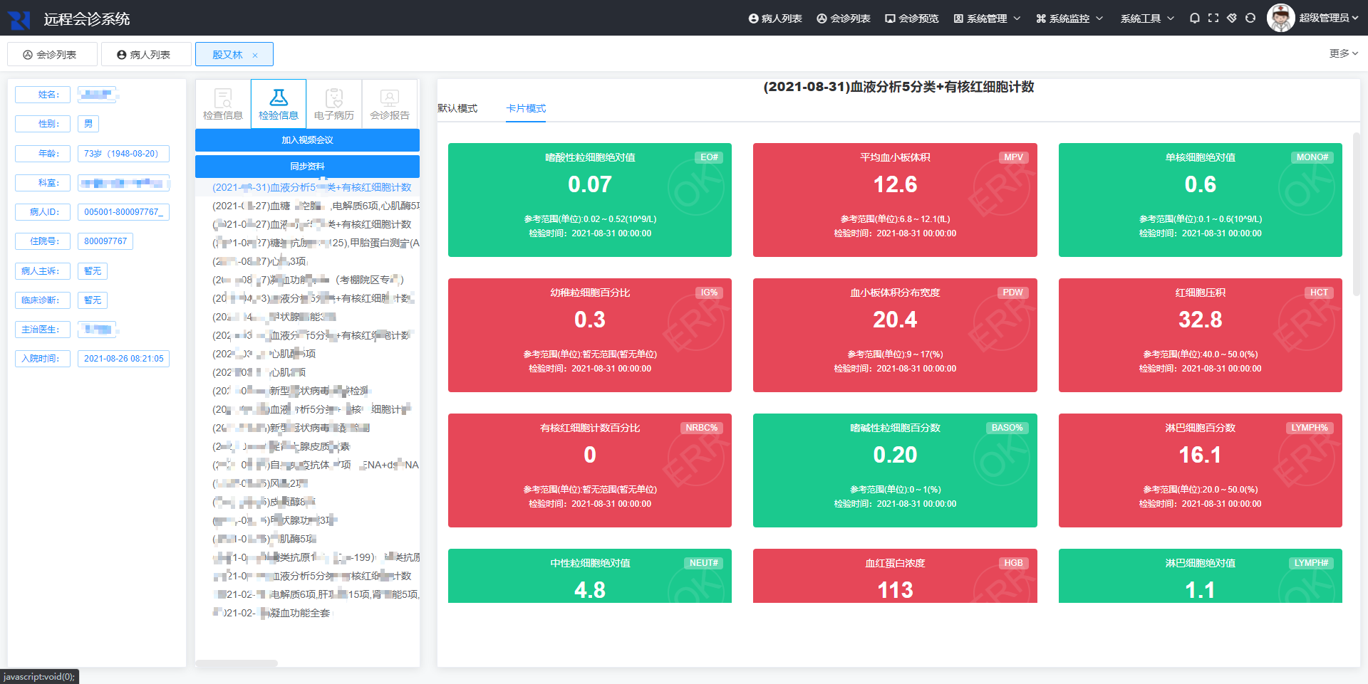Click the HCT tag on 红细胞压积
Image resolution: width=1368 pixels, height=684 pixels.
[1319, 293]
